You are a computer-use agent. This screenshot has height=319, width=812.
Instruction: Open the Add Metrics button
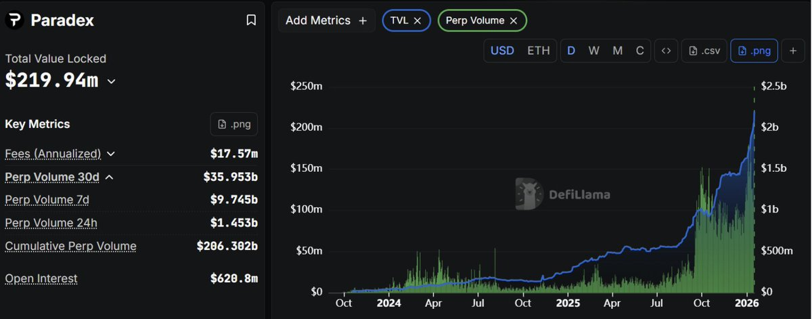point(326,20)
